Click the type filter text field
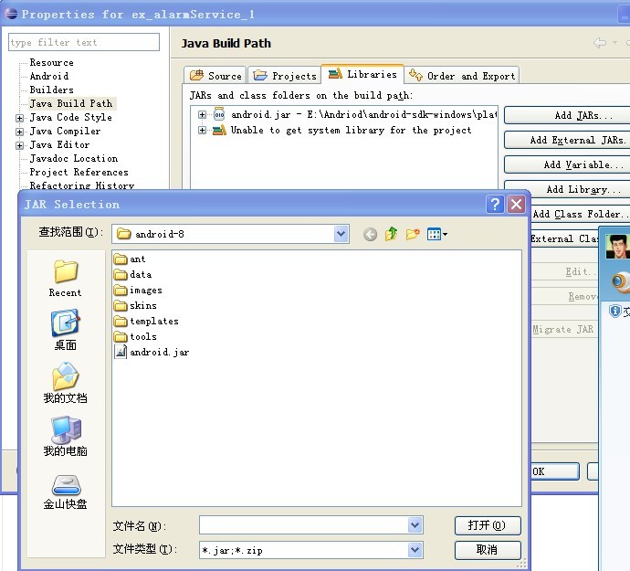This screenshot has height=571, width=630. click(x=84, y=42)
